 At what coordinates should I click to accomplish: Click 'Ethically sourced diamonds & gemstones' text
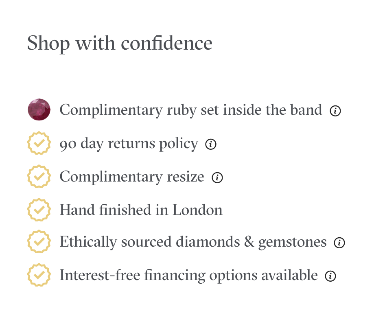click(193, 242)
